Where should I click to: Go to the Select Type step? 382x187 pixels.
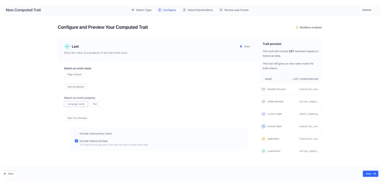[141, 10]
